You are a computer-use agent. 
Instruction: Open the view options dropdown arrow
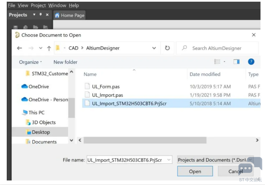(224, 62)
